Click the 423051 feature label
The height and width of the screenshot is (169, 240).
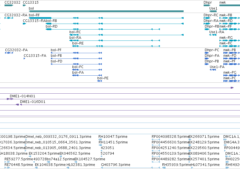107,148
